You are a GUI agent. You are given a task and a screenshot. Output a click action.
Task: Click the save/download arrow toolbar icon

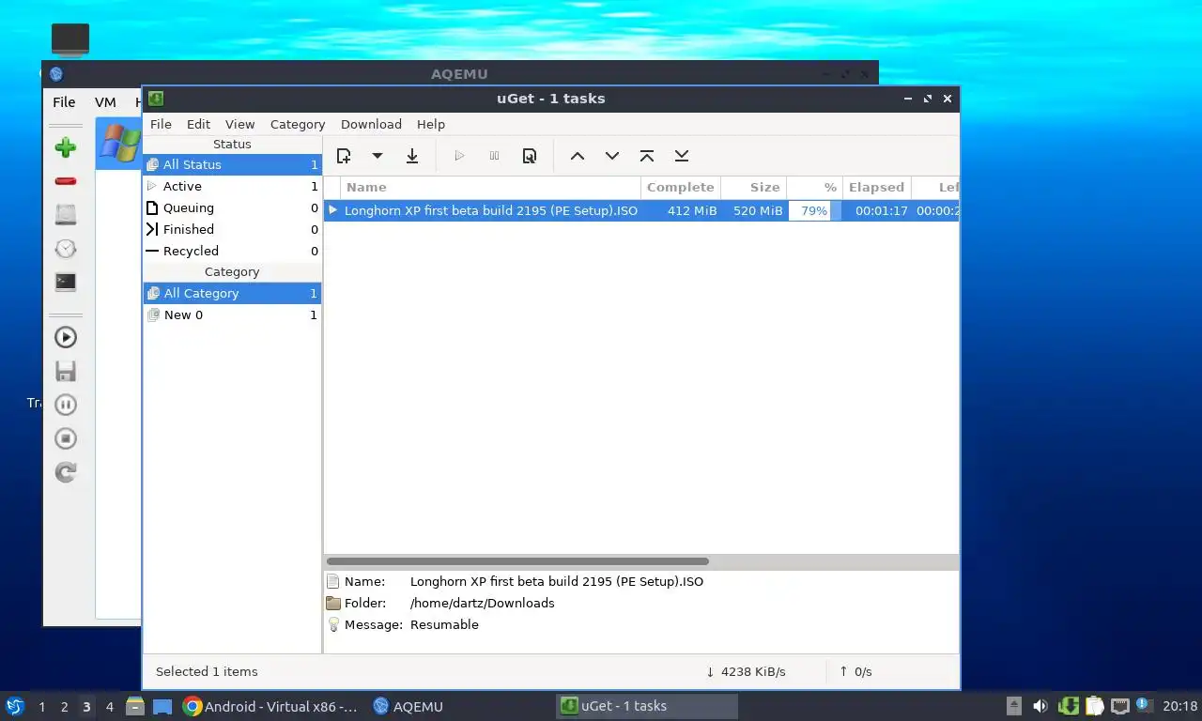tap(412, 156)
